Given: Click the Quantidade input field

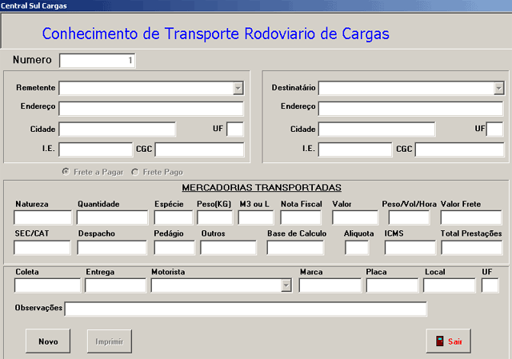Looking at the screenshot, I should pyautogui.click(x=112, y=217).
